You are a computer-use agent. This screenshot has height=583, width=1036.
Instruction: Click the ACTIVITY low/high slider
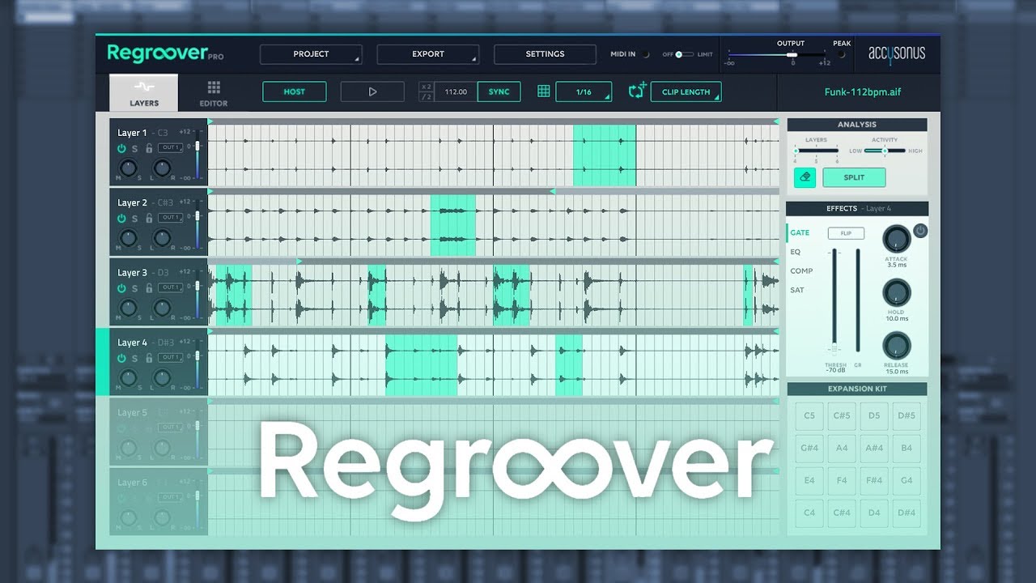click(884, 151)
